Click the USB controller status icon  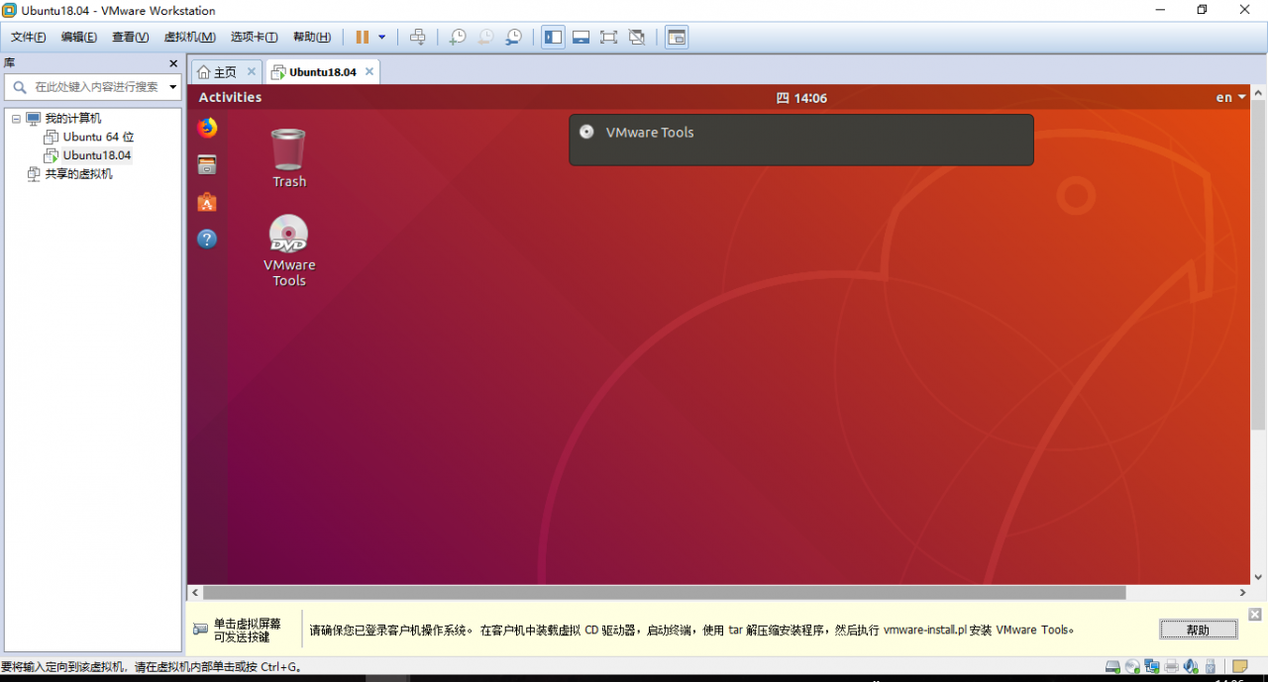[x=1211, y=666]
